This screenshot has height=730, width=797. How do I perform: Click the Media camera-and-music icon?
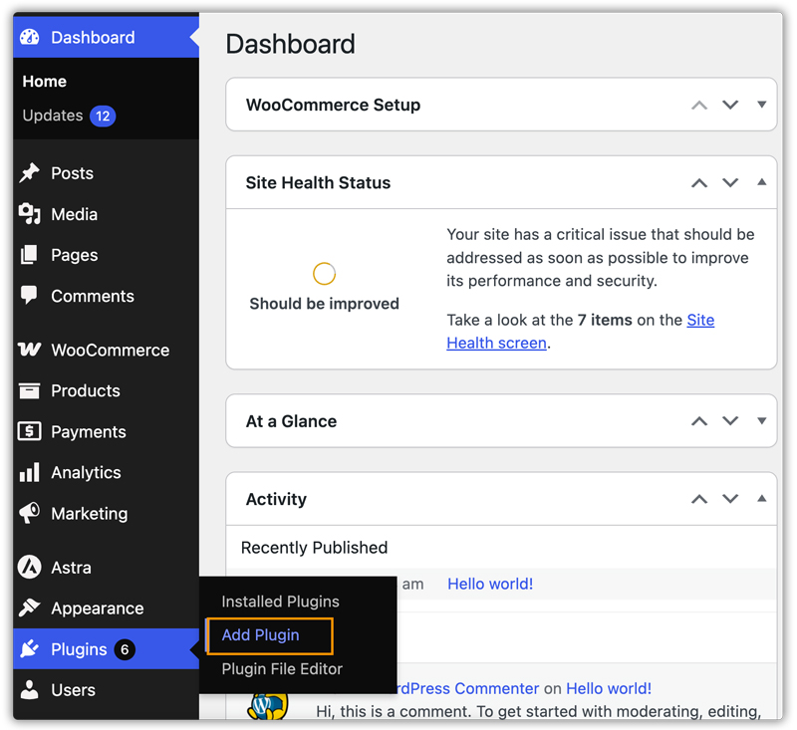(x=30, y=214)
